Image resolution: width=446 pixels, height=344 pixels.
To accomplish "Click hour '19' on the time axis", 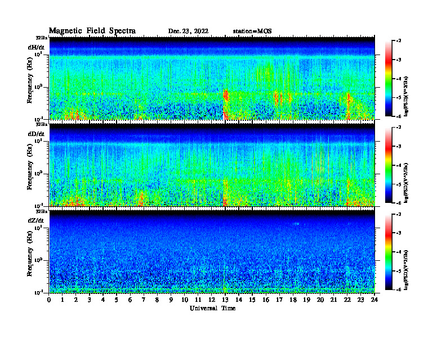I will pyautogui.click(x=306, y=300).
